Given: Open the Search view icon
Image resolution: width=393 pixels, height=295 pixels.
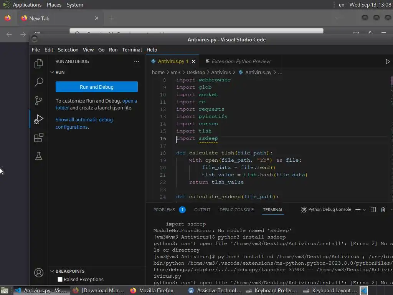Looking at the screenshot, I should [x=39, y=82].
